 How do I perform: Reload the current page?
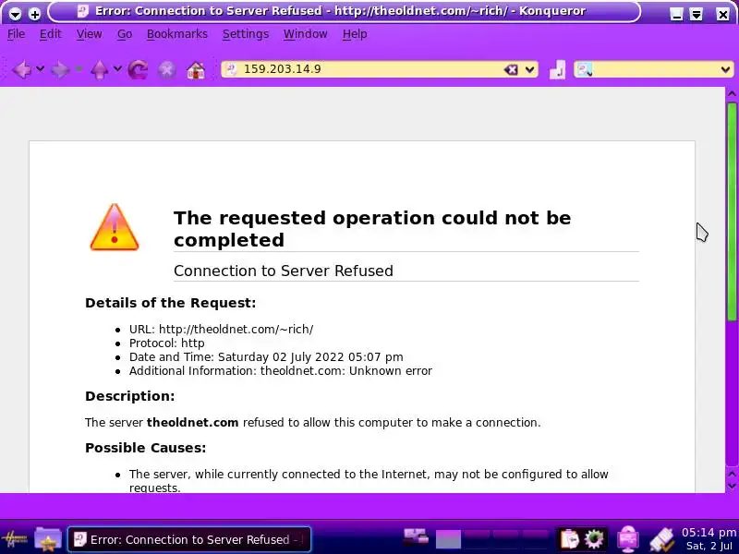(138, 70)
